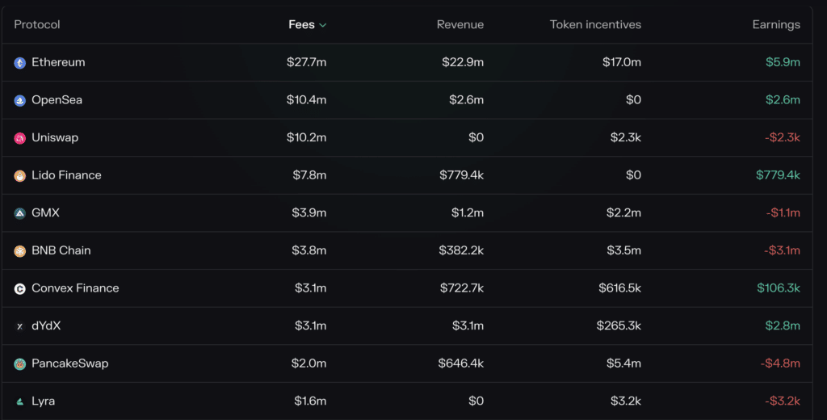
Task: Open the Lido Finance name link
Action: [x=66, y=175]
